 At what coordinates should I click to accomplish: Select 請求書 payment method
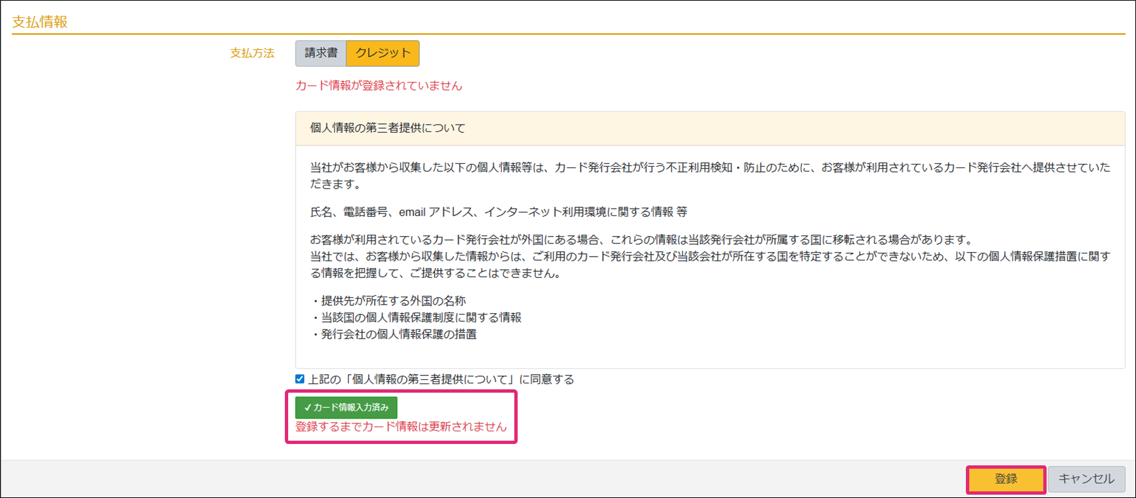pyautogui.click(x=321, y=53)
